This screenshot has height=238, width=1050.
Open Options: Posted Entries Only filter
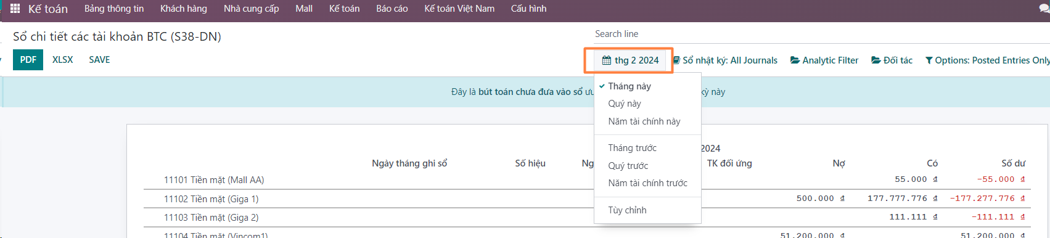(988, 60)
